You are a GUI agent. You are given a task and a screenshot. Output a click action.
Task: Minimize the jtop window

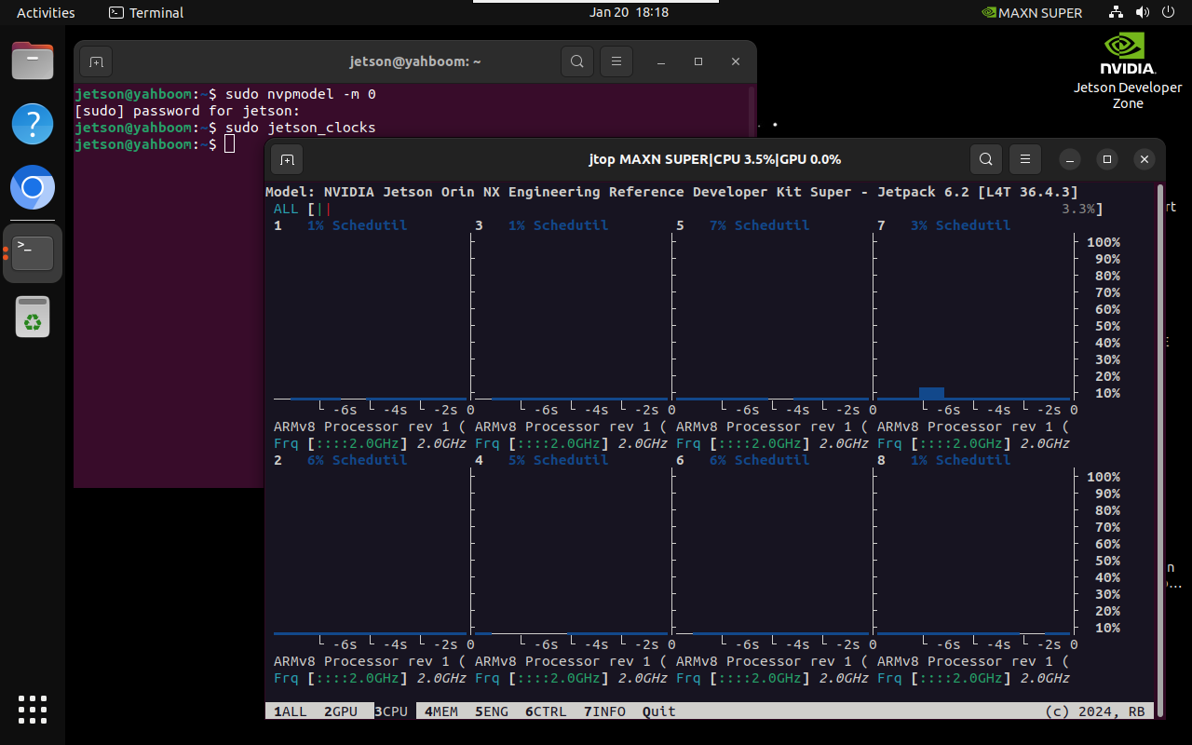click(1070, 159)
